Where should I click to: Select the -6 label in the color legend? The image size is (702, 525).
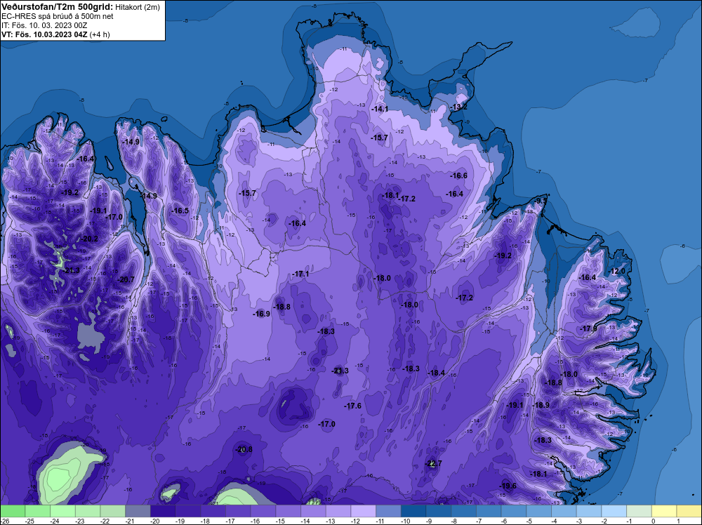505,521
